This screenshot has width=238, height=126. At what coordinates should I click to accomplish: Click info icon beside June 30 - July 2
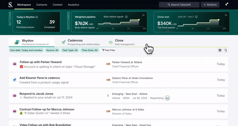(196, 17)
